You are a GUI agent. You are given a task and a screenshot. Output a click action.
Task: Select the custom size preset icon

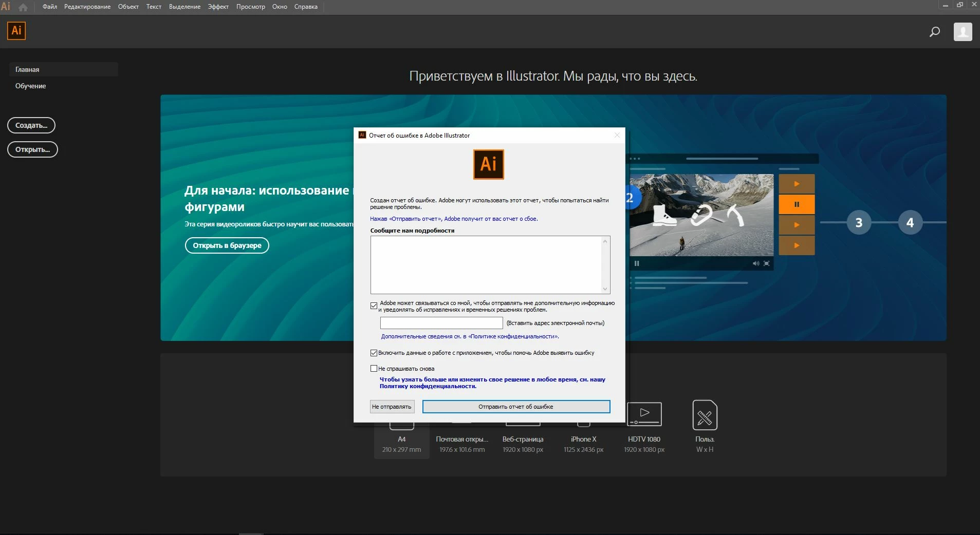pos(705,415)
